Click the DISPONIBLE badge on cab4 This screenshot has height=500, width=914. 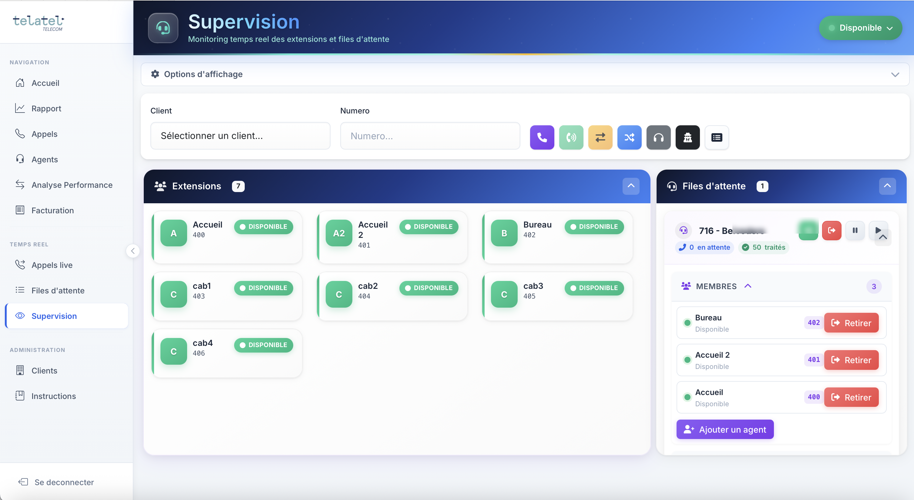[263, 345]
